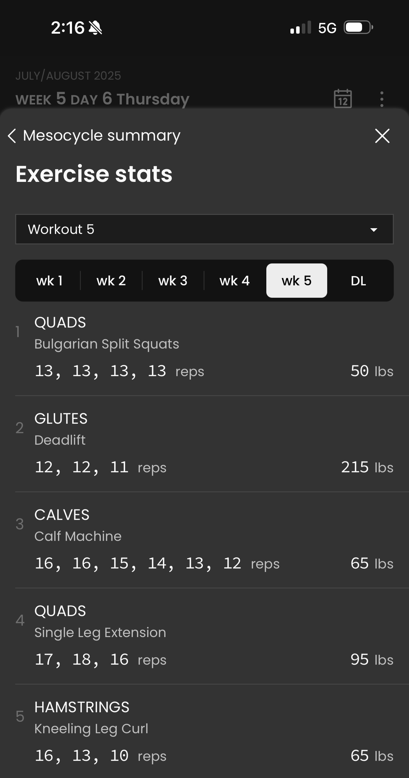
Task: Tap the Deadlift exercise row
Action: [60, 440]
